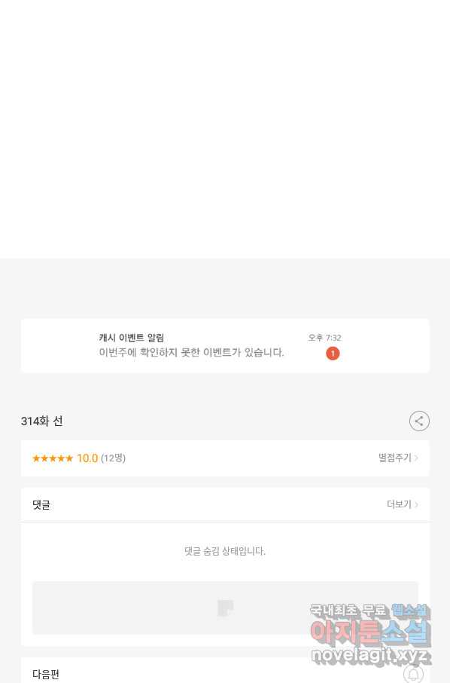Viewport: 450px width, 683px height.
Task: Tap the 오후 7:32 timestamp on notification
Action: point(325,338)
